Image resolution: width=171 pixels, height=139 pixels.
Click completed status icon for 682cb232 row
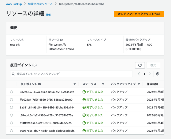[x=84, y=92]
